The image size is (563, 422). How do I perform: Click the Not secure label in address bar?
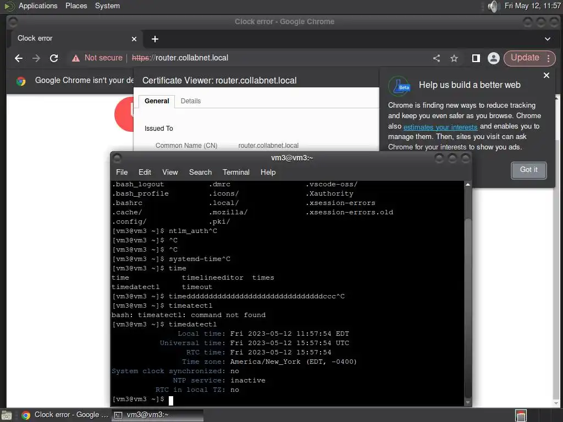pos(103,58)
